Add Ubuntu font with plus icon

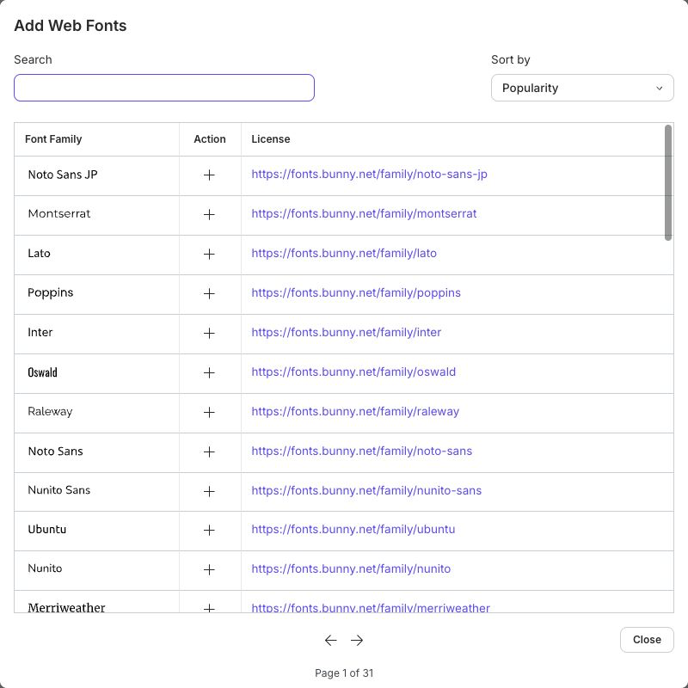[209, 530]
